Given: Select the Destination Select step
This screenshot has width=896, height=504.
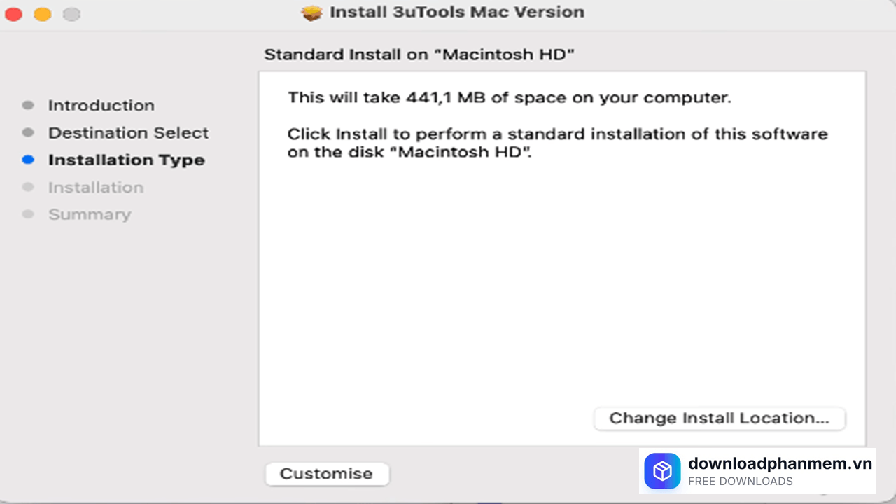Looking at the screenshot, I should pyautogui.click(x=128, y=133).
